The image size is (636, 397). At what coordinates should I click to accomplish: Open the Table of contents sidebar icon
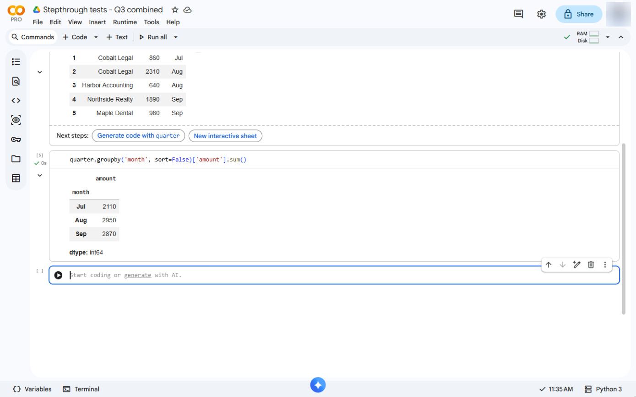pyautogui.click(x=16, y=62)
